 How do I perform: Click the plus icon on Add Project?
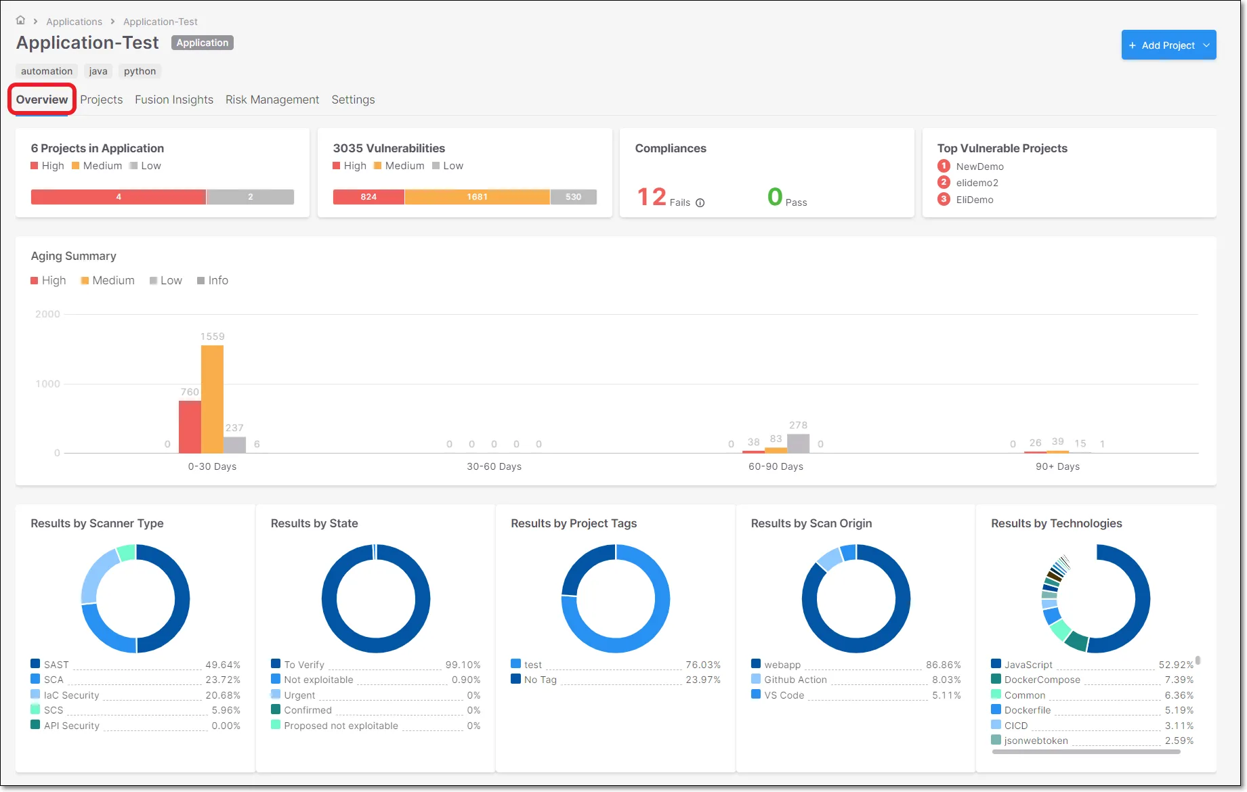pyautogui.click(x=1133, y=45)
